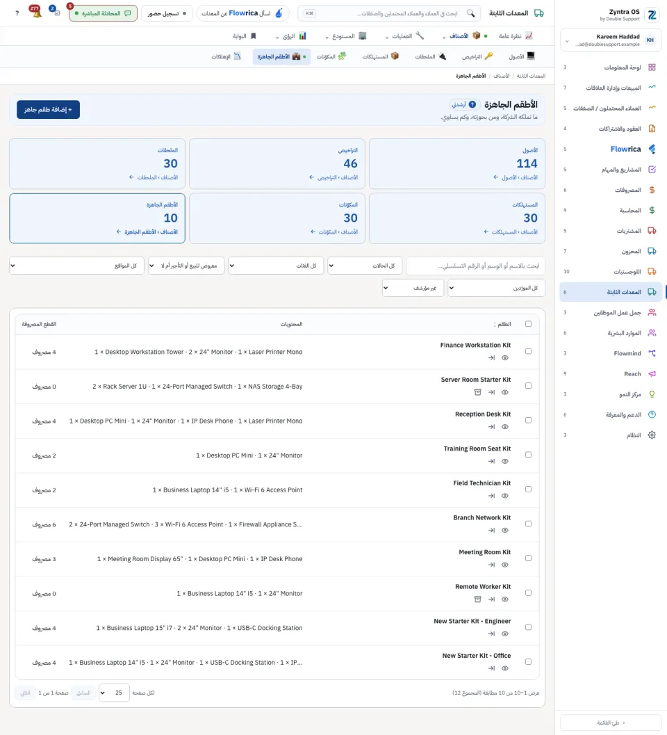Open Reach in the sidebar
The width and height of the screenshot is (667, 735).
(611, 373)
